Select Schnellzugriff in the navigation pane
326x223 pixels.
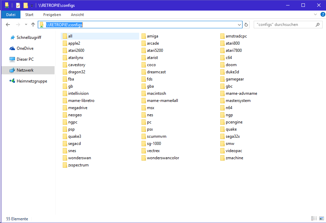click(x=29, y=38)
